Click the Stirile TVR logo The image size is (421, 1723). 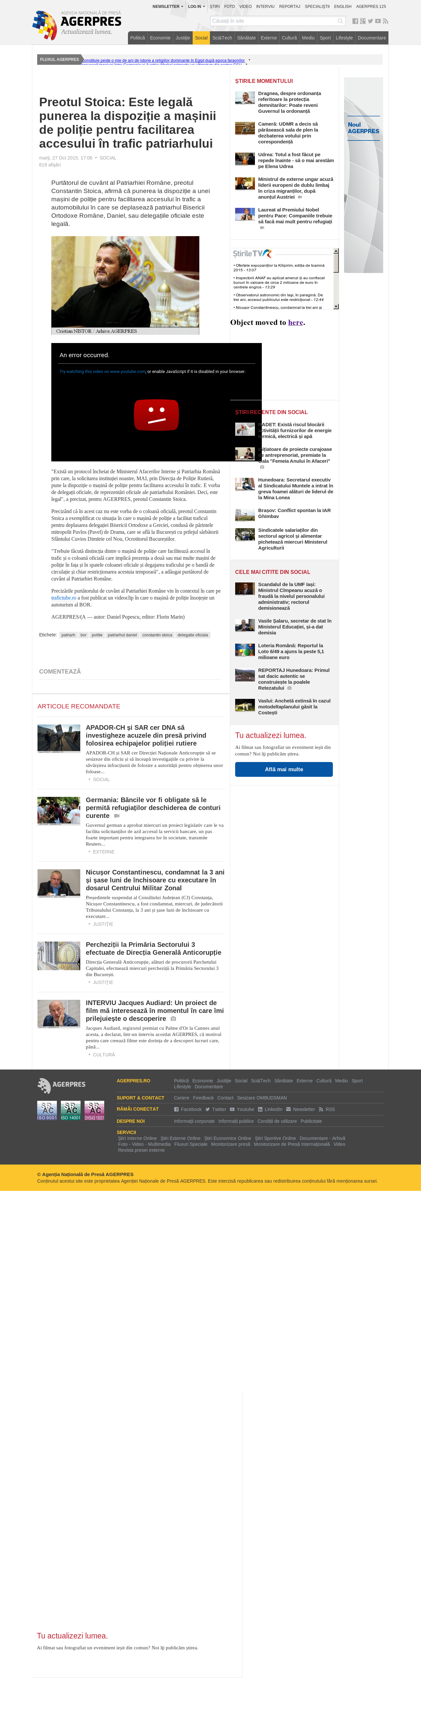click(x=252, y=254)
